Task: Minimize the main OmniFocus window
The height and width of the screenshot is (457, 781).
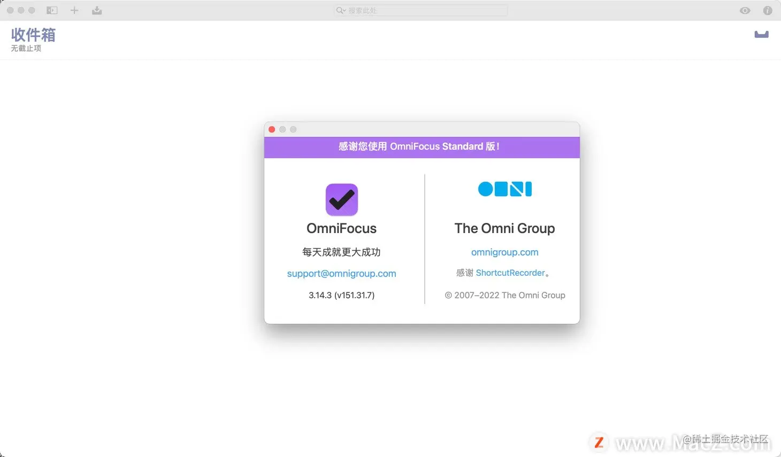Action: click(21, 10)
